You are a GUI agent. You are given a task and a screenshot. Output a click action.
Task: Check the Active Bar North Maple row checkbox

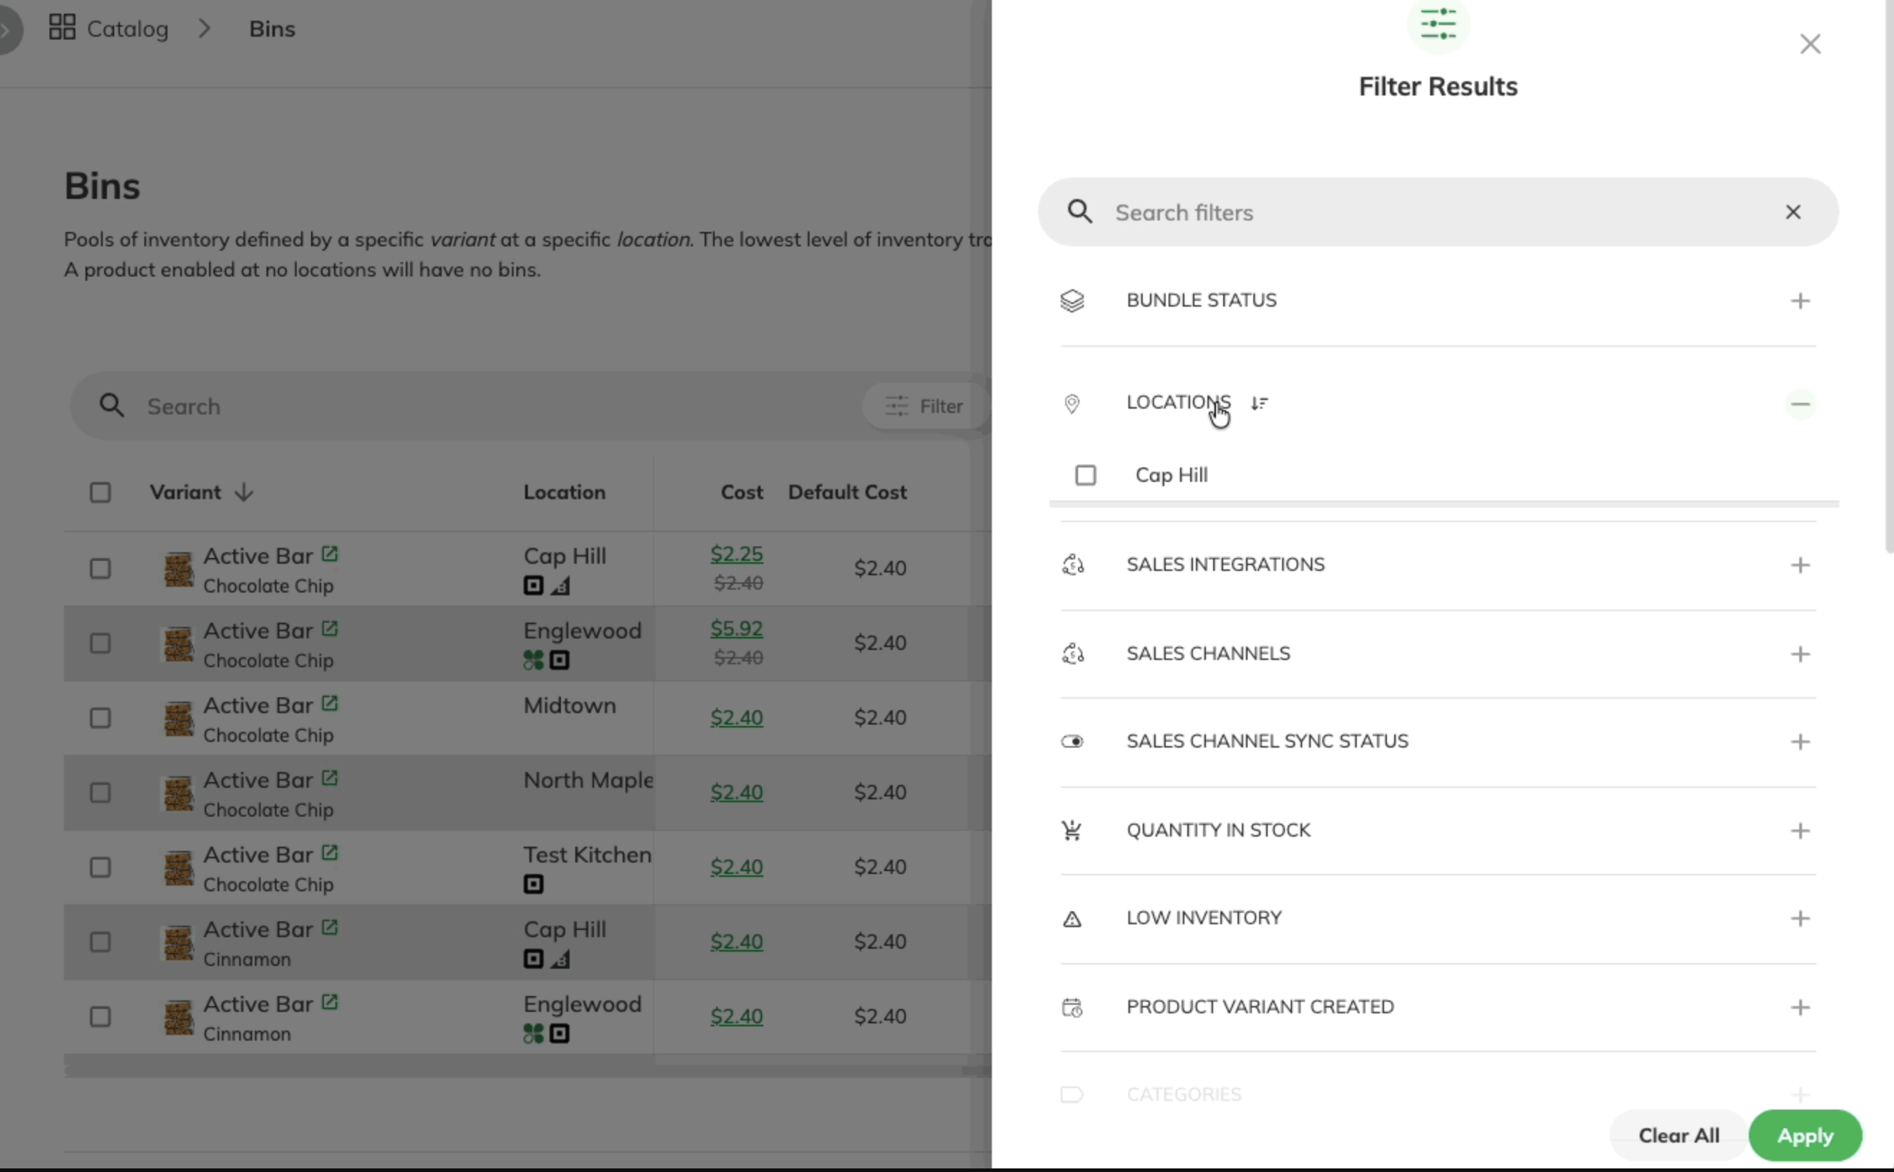tap(100, 793)
